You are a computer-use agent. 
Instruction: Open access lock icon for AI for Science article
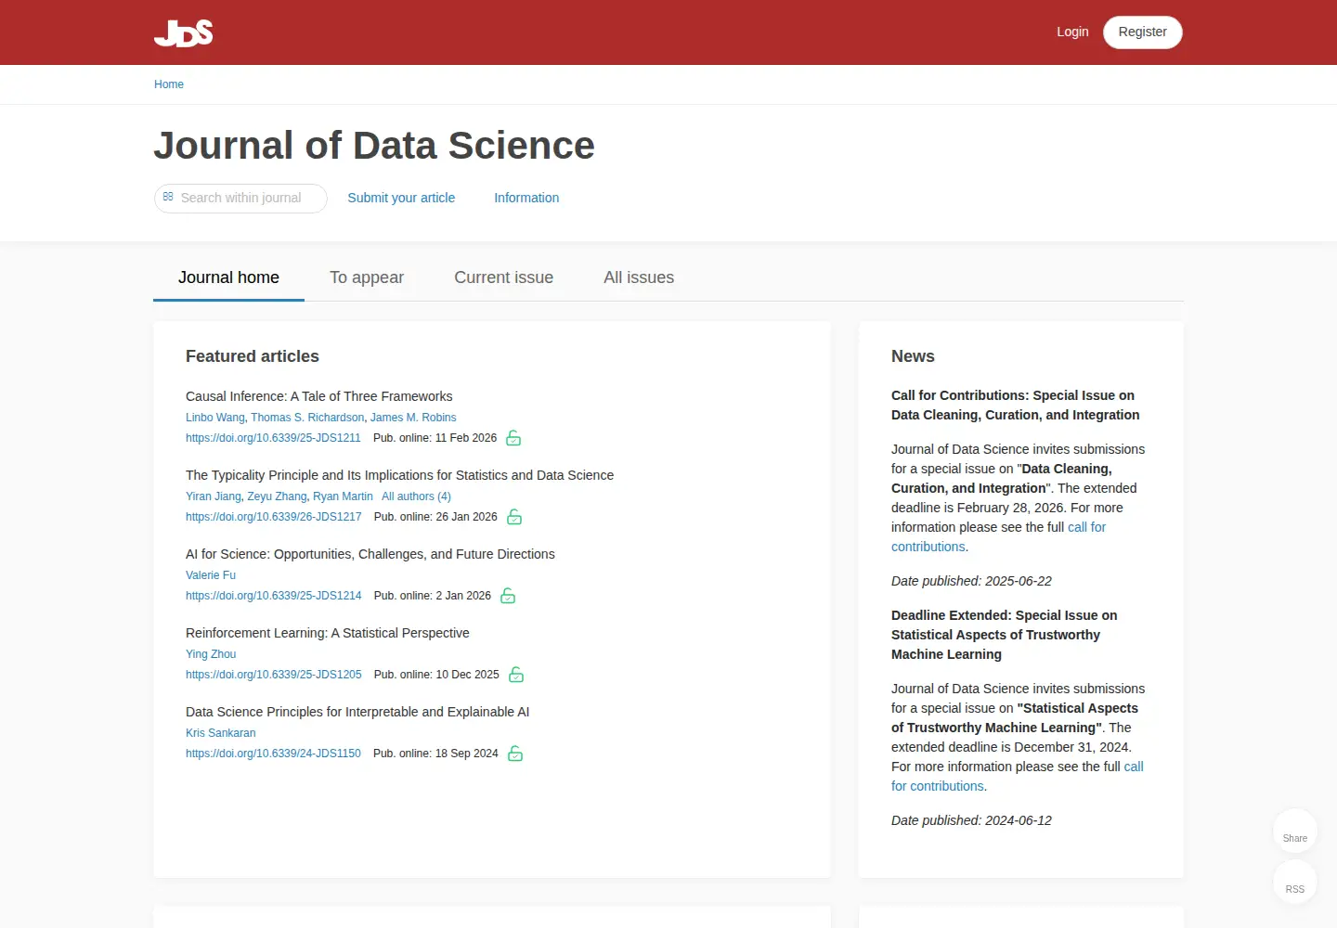point(508,596)
